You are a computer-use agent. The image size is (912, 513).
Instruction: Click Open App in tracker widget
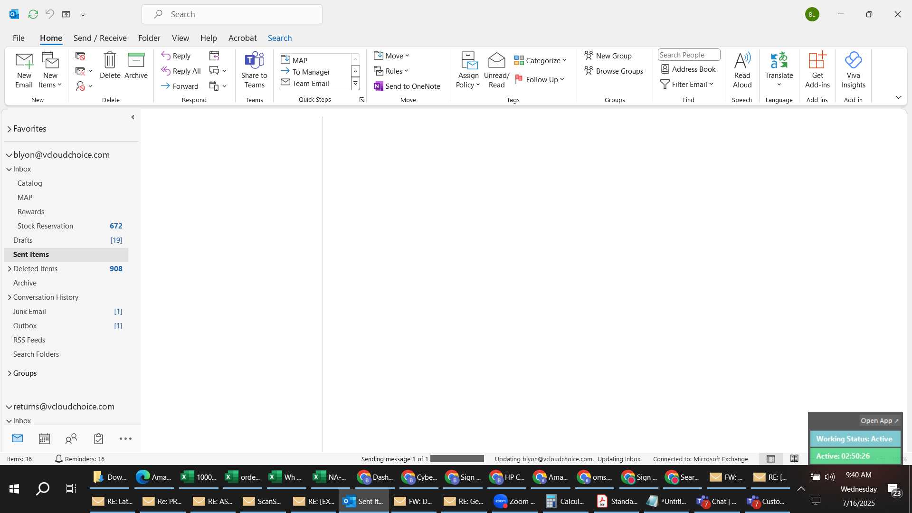tap(879, 421)
